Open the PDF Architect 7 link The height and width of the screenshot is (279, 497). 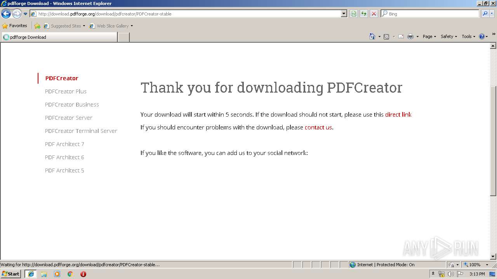(x=64, y=144)
